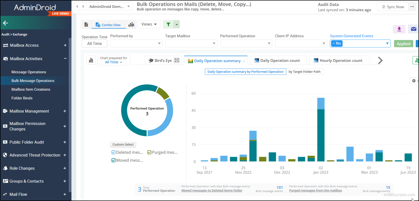Switch to the table view icon
This screenshot has height=201, width=419.
pyautogui.click(x=86, y=24)
